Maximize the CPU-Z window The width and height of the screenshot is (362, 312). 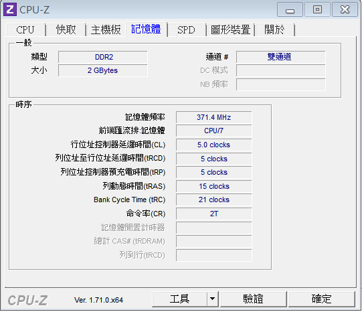point(317,9)
